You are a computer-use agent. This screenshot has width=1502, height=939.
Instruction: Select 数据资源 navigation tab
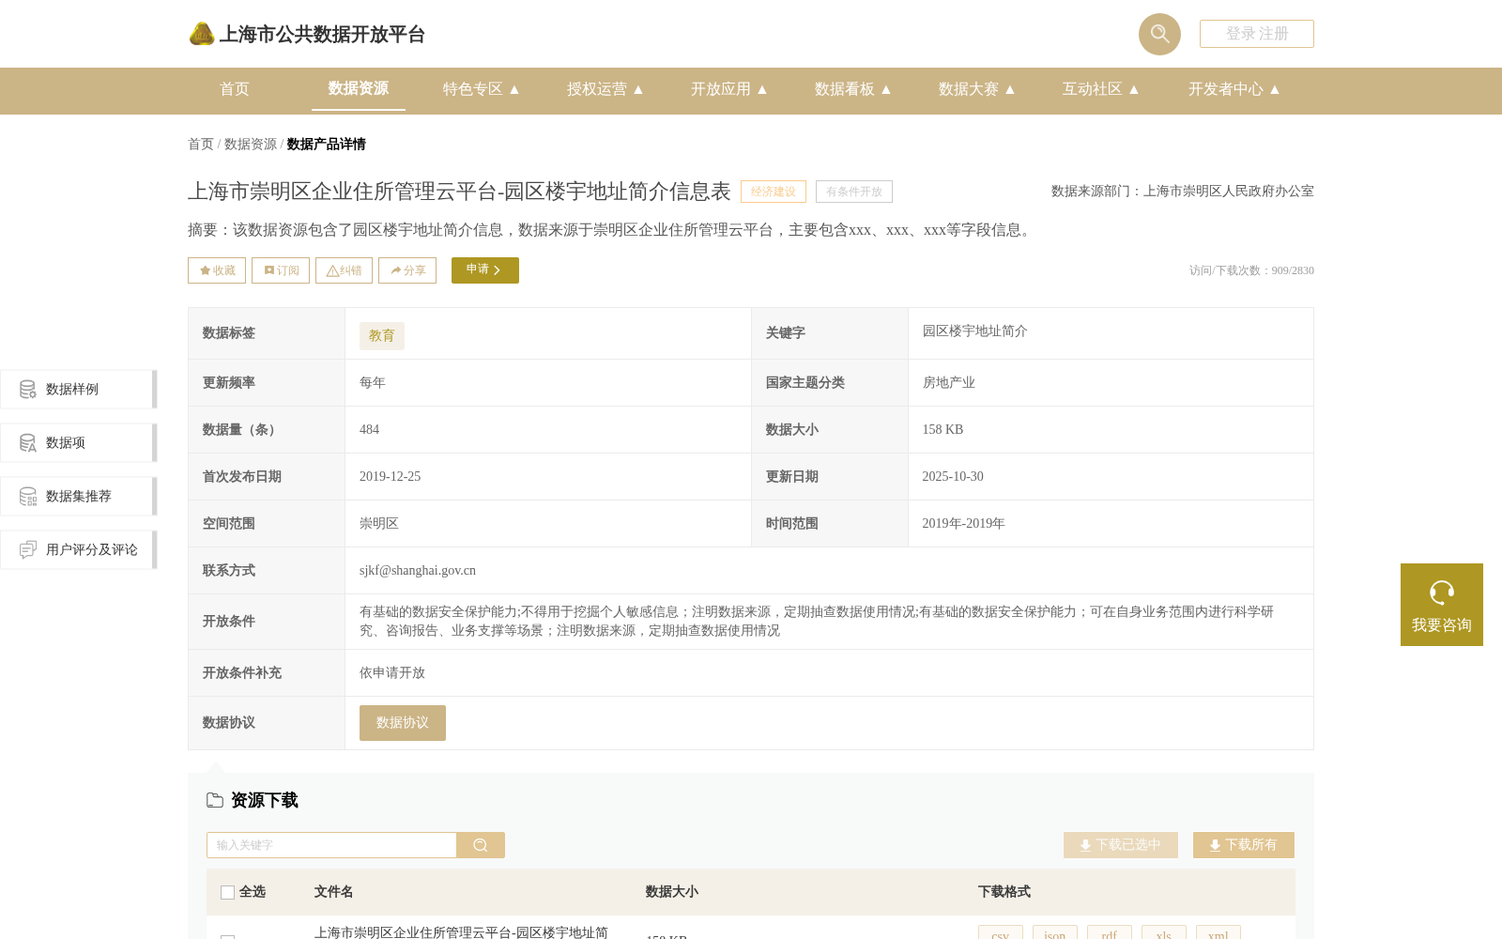pos(359,88)
